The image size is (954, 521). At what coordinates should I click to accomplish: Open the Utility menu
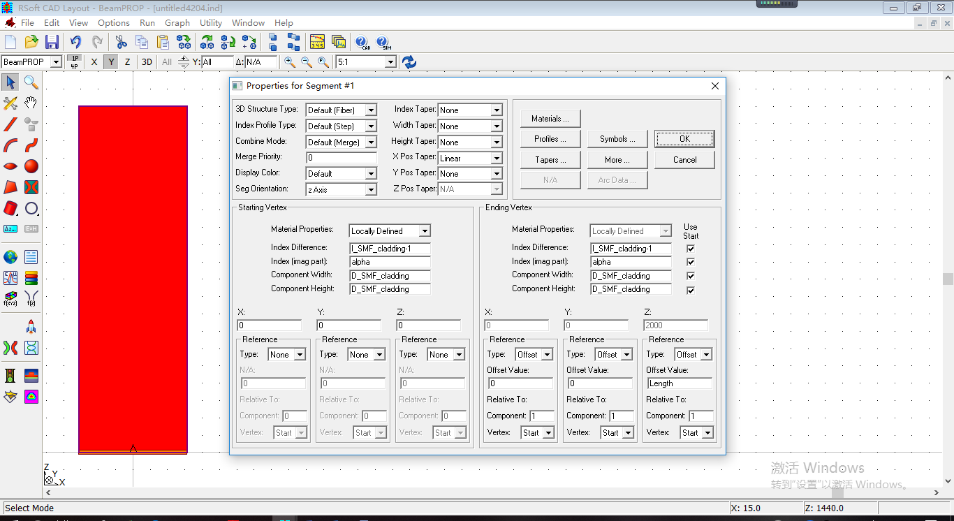210,23
